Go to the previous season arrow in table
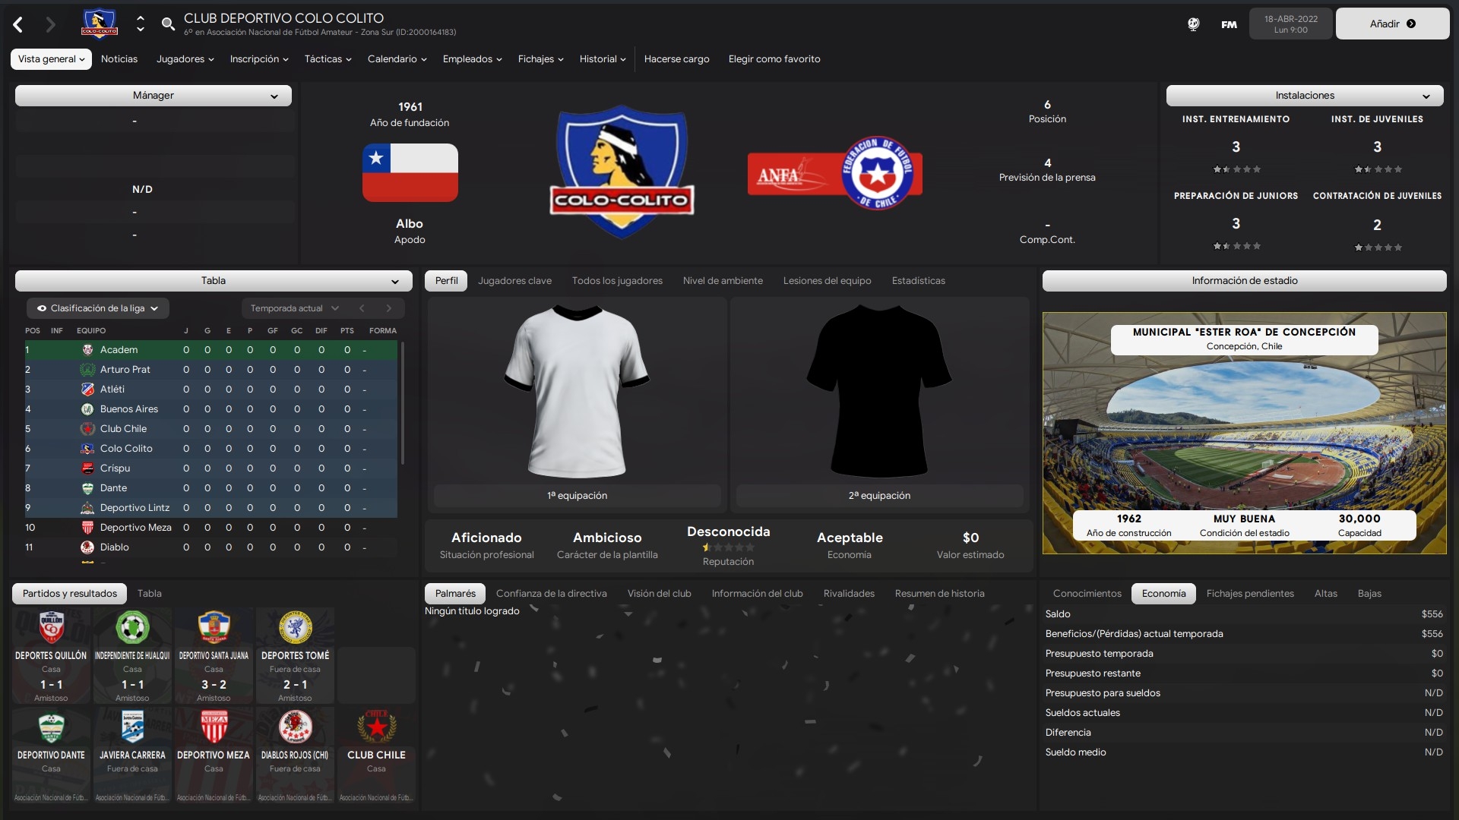 (362, 308)
